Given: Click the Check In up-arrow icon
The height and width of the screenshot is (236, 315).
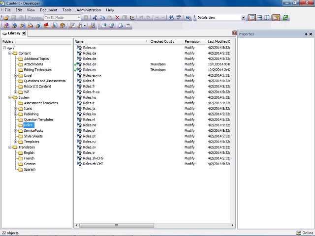Looking at the screenshot, I should click(104, 26).
